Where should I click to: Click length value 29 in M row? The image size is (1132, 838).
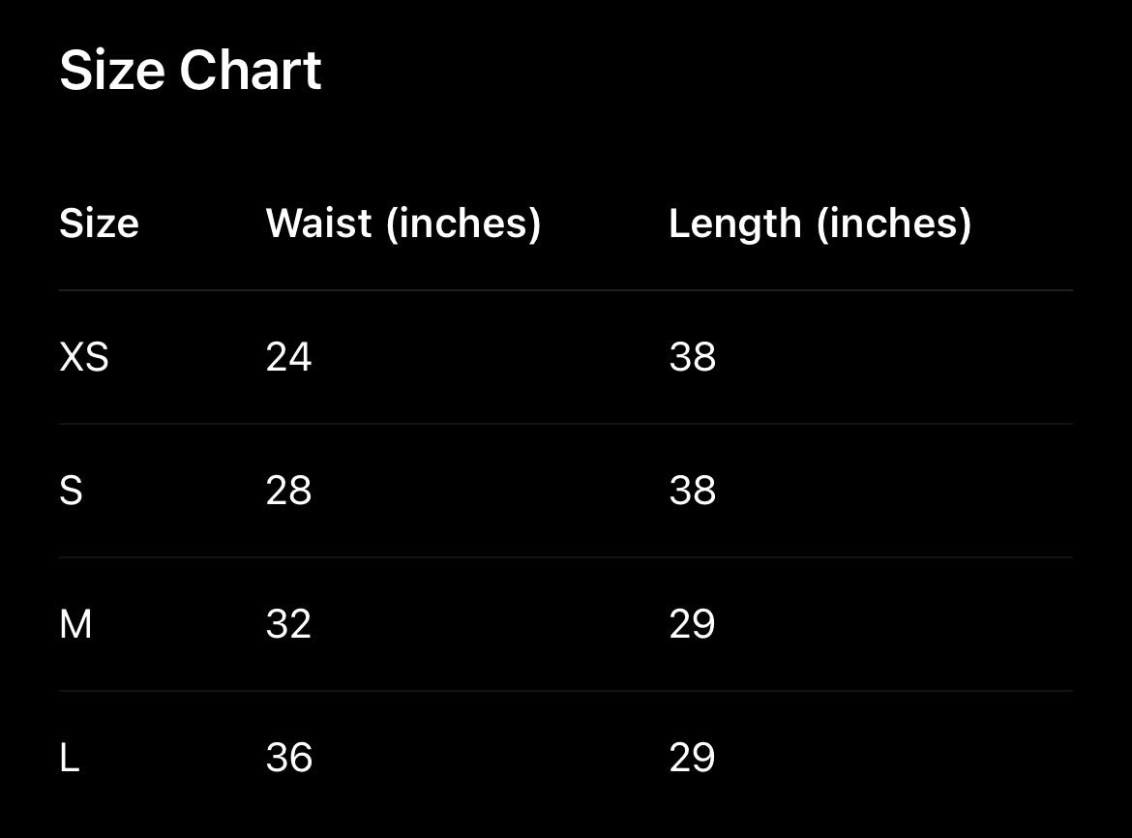pyautogui.click(x=692, y=624)
